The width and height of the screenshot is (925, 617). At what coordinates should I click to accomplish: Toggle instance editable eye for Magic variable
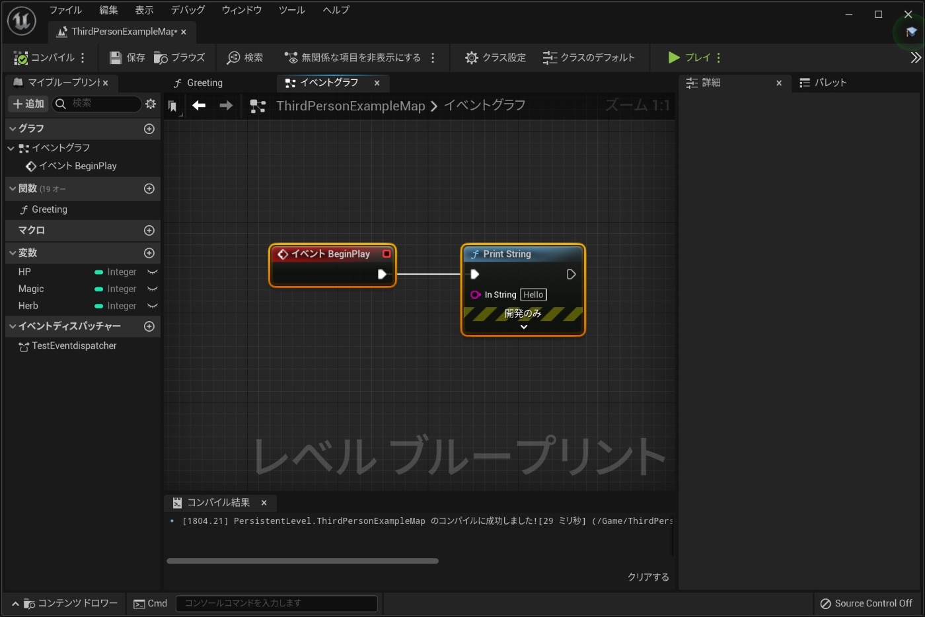[153, 289]
